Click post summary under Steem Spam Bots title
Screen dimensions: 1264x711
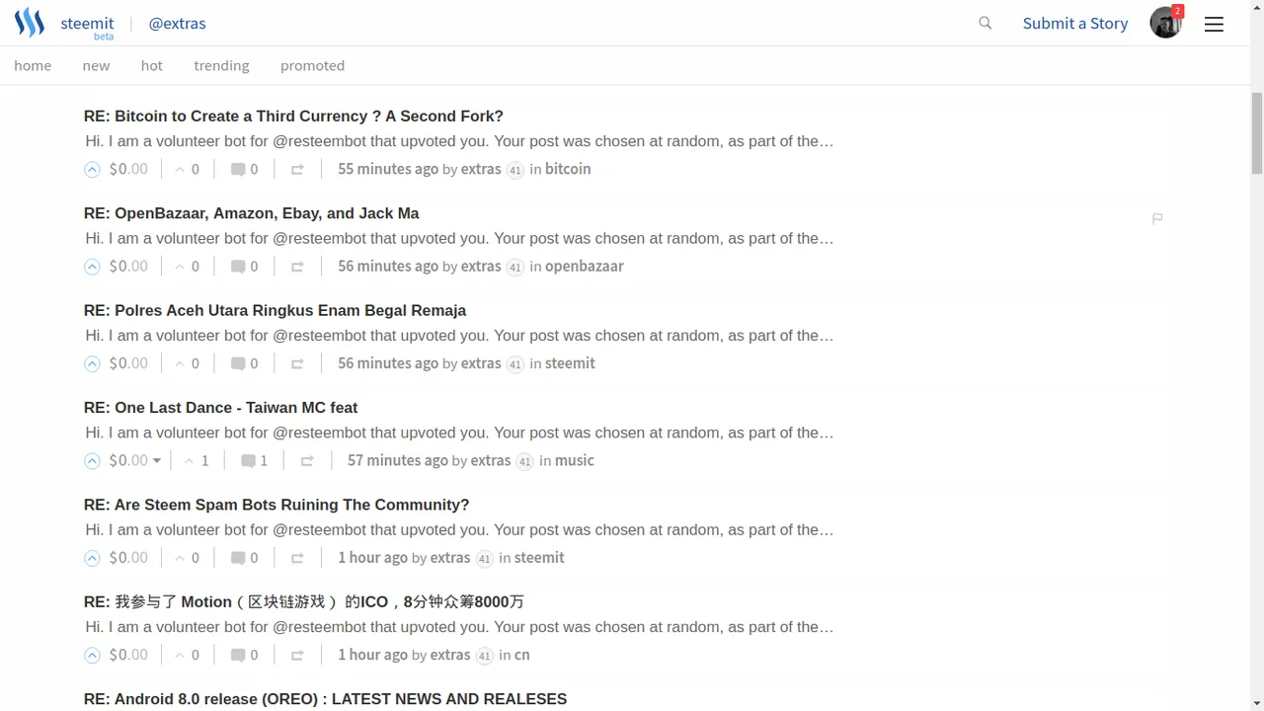[x=459, y=530]
